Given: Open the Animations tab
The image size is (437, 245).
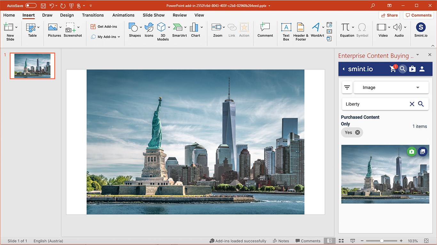Looking at the screenshot, I should click(x=123, y=15).
